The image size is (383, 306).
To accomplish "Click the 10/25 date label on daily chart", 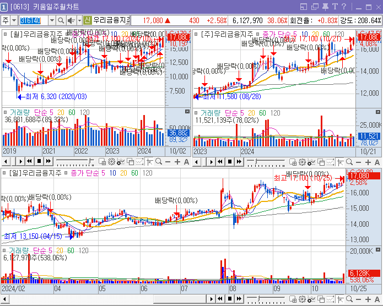I will click(x=358, y=289).
